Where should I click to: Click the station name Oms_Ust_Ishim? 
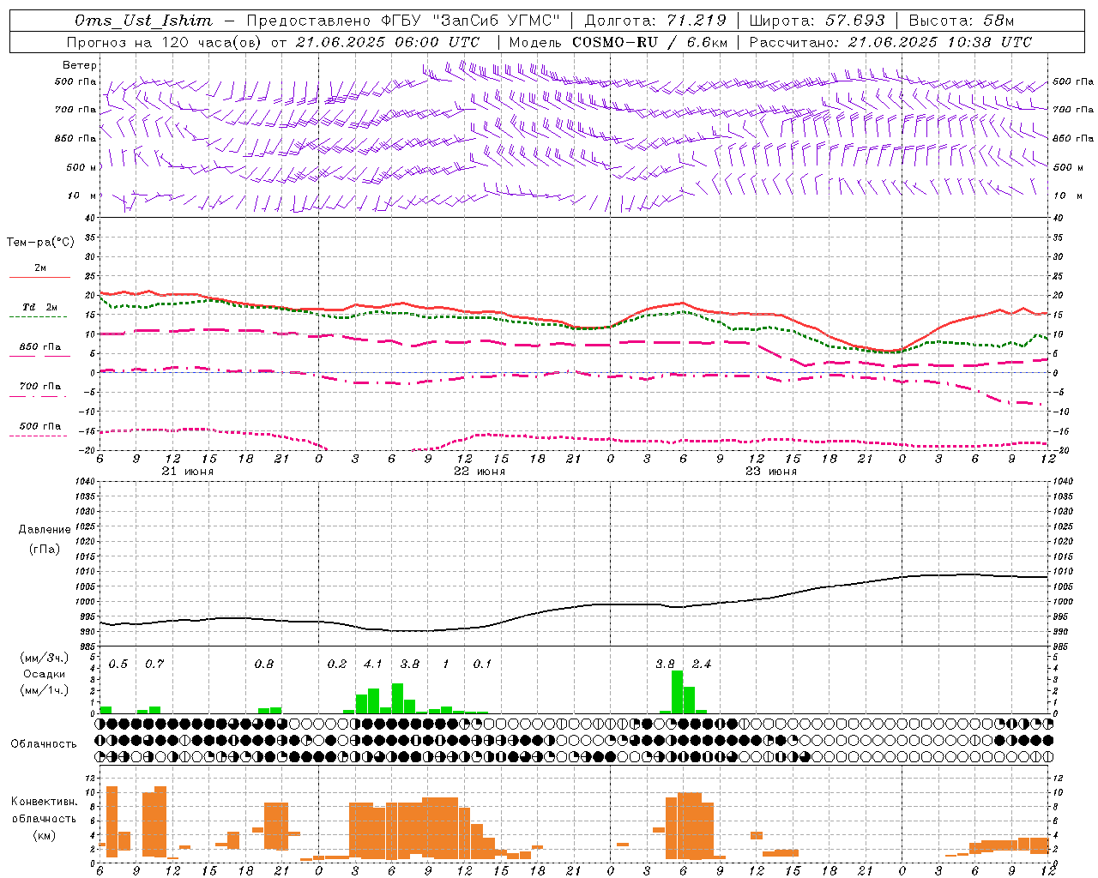tap(142, 21)
